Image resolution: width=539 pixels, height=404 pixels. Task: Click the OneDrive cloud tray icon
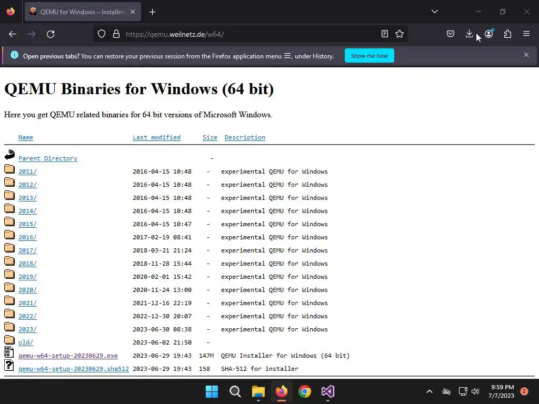click(x=446, y=391)
